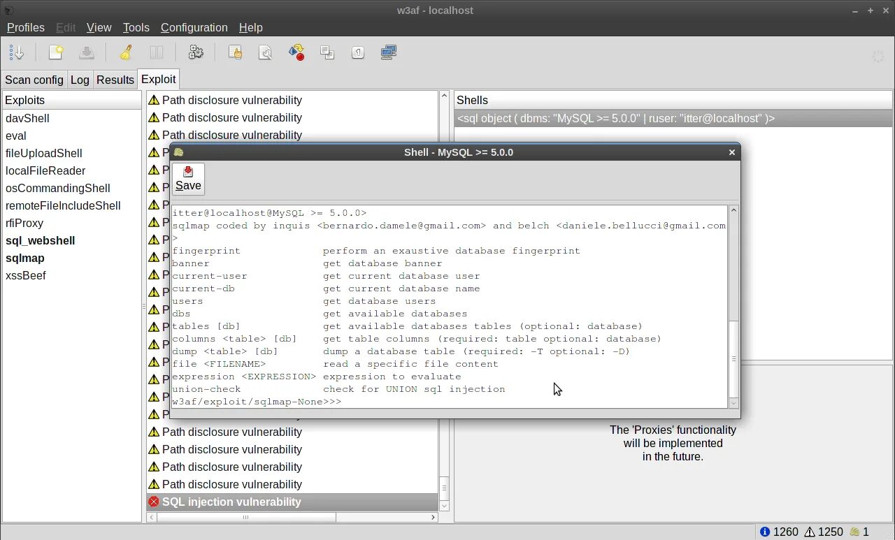895x540 pixels.
Task: Select the sqlmap exploit
Action: pyautogui.click(x=72, y=258)
